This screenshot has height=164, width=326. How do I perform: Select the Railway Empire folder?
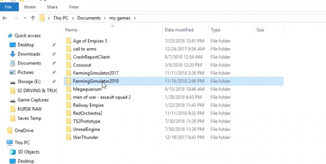(89, 105)
